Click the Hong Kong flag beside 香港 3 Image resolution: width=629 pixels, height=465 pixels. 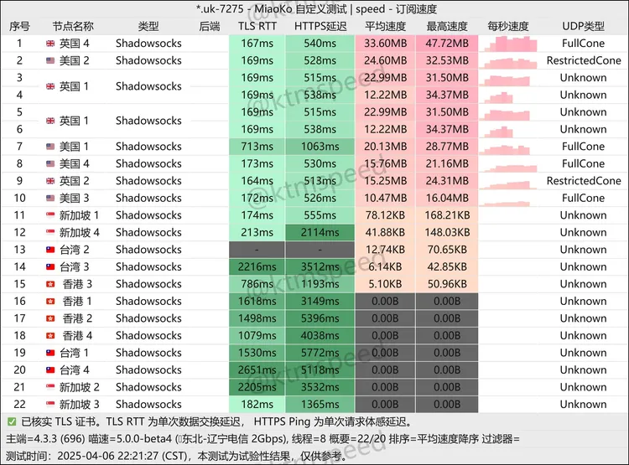coord(50,284)
